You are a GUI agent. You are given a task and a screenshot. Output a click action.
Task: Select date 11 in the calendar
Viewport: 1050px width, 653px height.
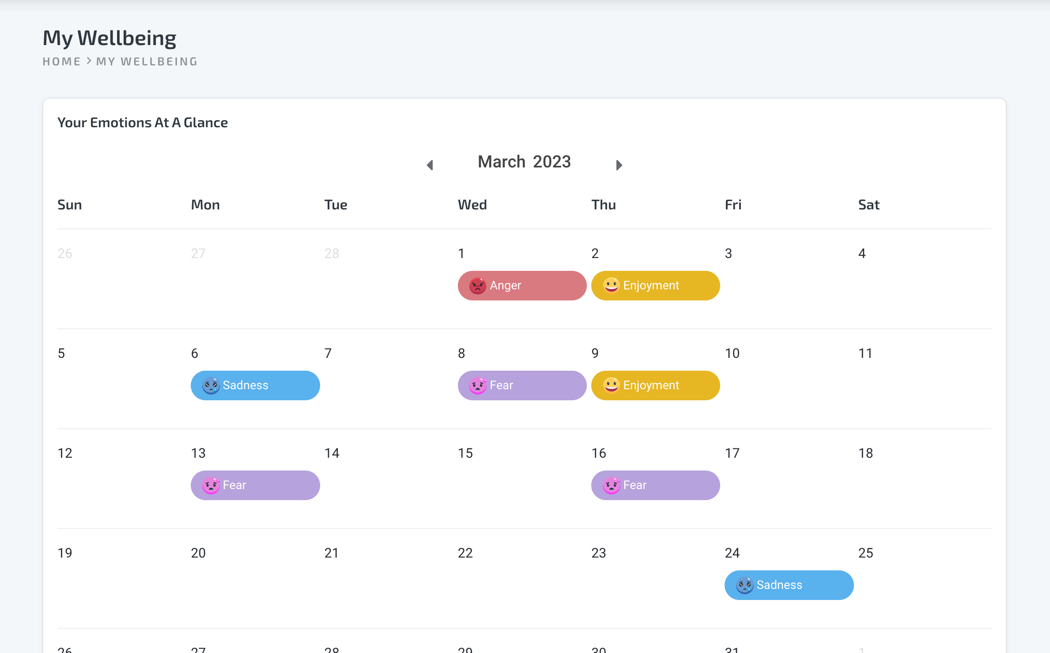(865, 353)
